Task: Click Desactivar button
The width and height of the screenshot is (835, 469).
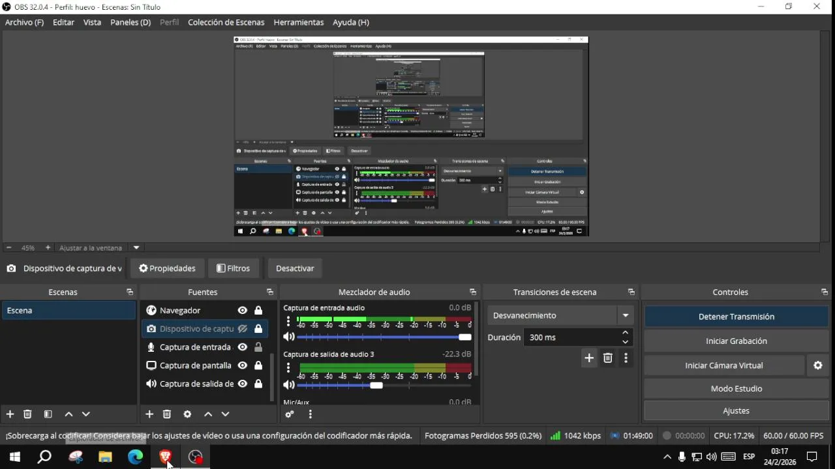Action: [295, 268]
